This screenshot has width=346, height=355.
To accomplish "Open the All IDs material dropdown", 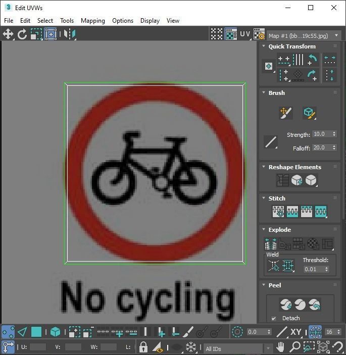I will [x=237, y=348].
